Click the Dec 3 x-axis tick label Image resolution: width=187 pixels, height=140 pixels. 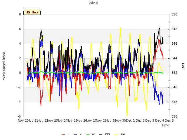(x=150, y=120)
